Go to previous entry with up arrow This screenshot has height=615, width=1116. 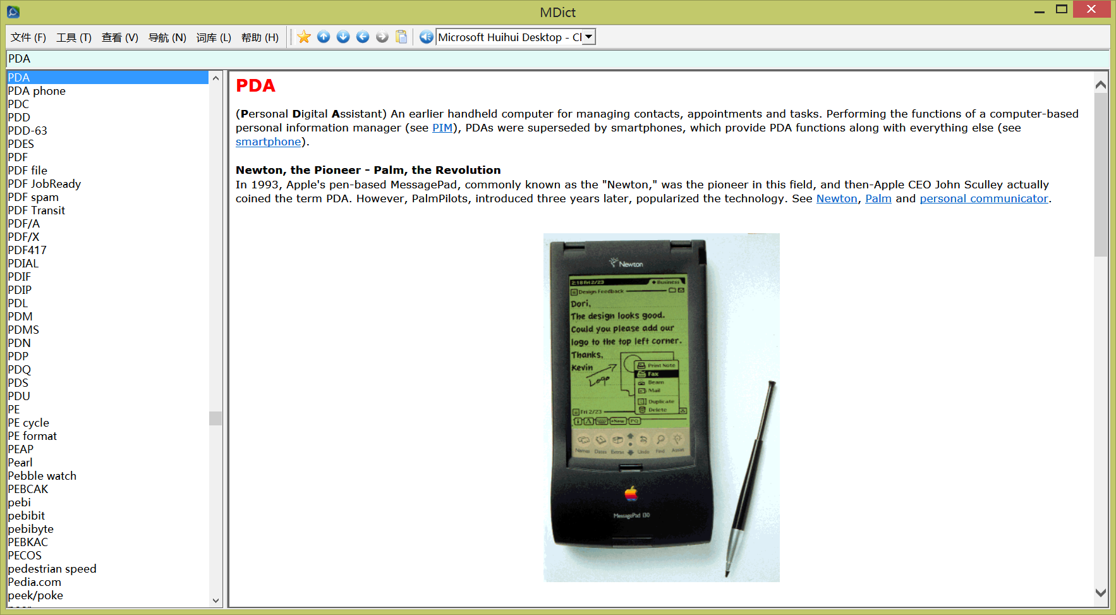[x=324, y=37]
